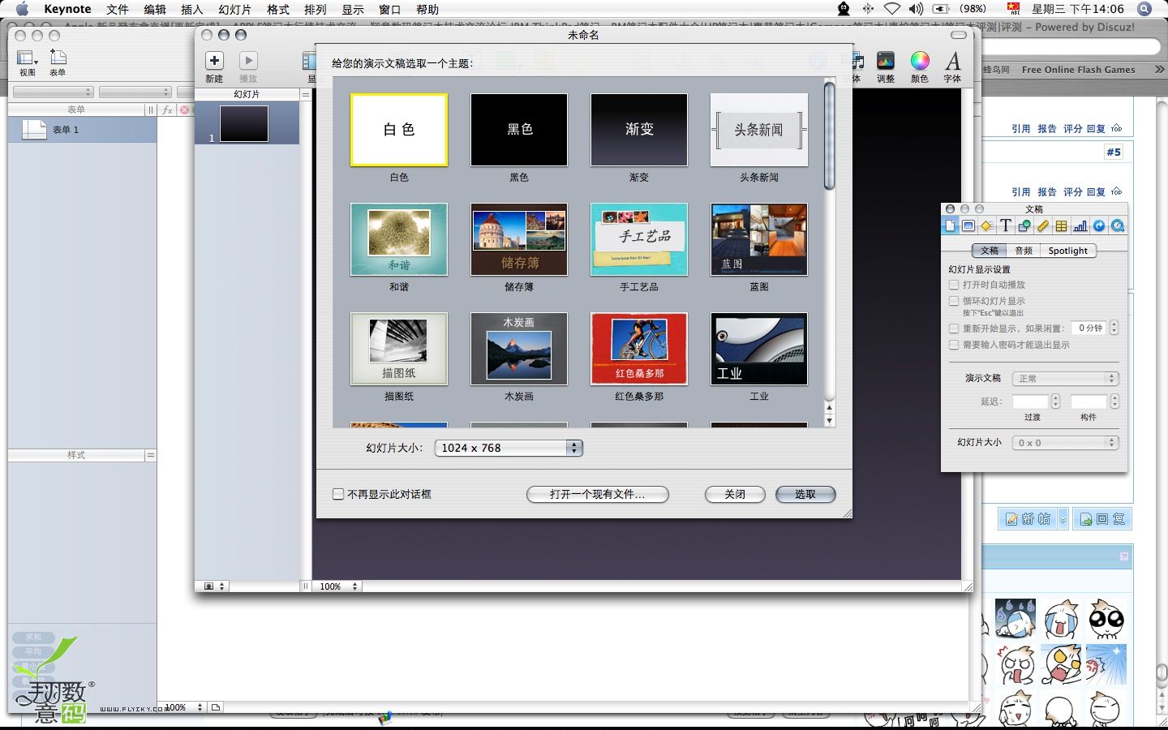Select the 渐变 gradient theme thumbnail
Screen dimensions: 1168x730
click(x=639, y=130)
